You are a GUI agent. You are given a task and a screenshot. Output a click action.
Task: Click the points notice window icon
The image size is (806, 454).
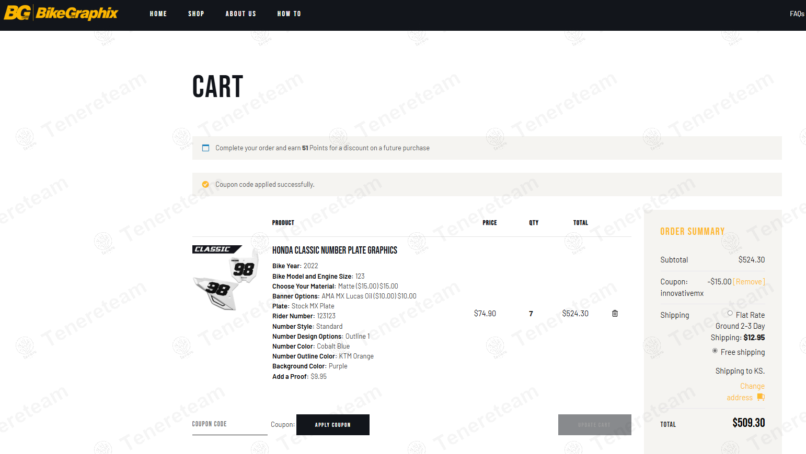(x=205, y=148)
